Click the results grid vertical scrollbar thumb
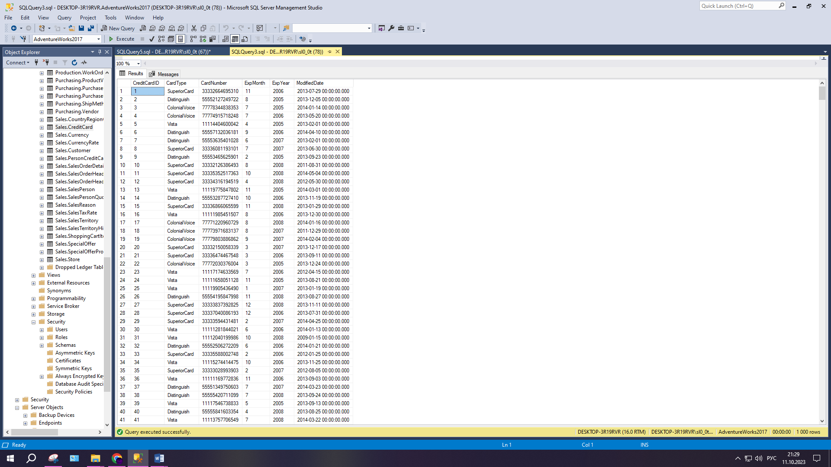Viewport: 831px width, 467px height. 822,93
